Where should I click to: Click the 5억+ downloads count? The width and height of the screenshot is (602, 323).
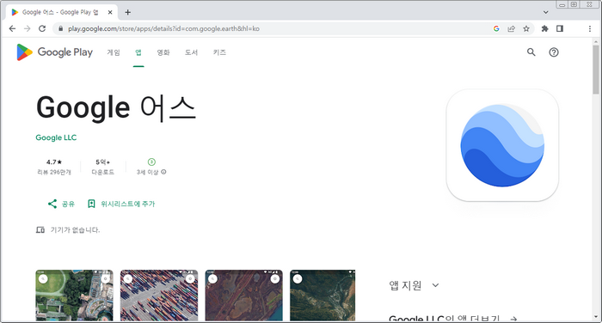pyautogui.click(x=103, y=161)
